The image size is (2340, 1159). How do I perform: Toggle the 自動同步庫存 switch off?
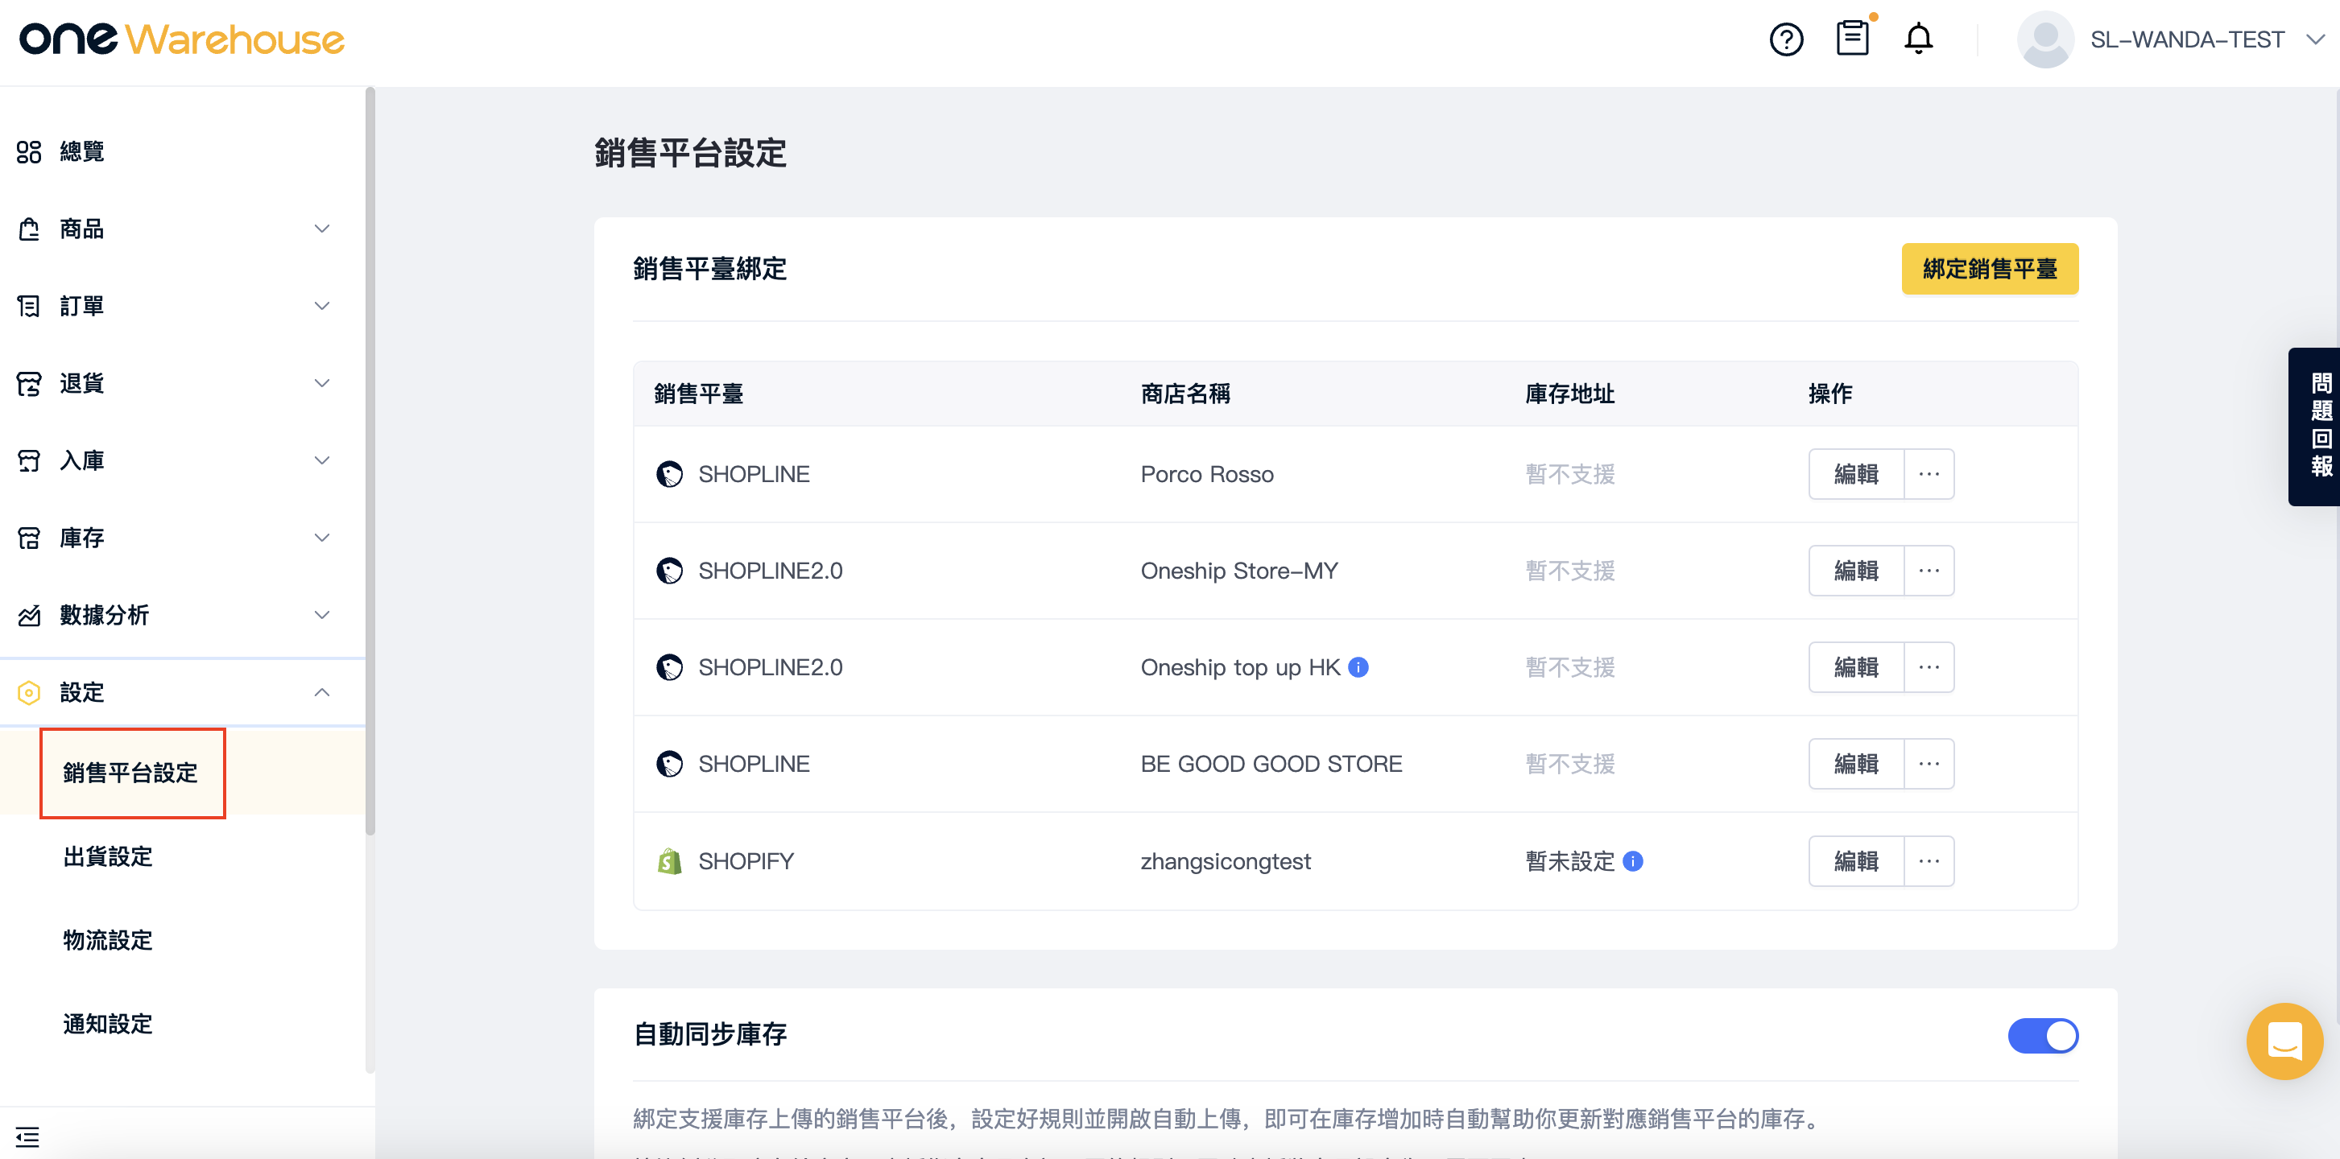click(x=2043, y=1036)
